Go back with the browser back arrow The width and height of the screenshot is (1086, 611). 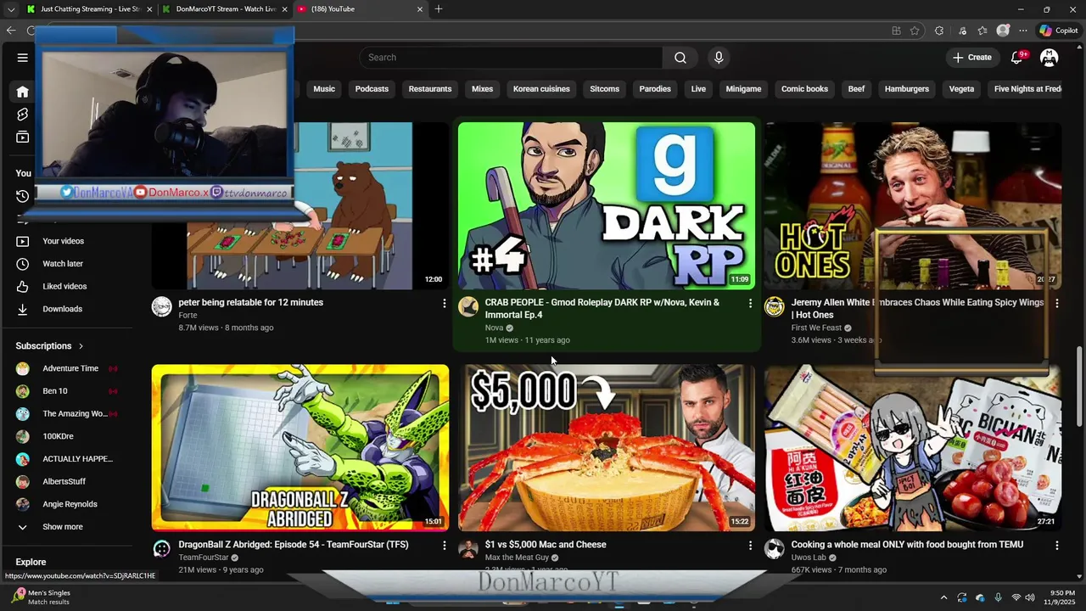point(11,31)
